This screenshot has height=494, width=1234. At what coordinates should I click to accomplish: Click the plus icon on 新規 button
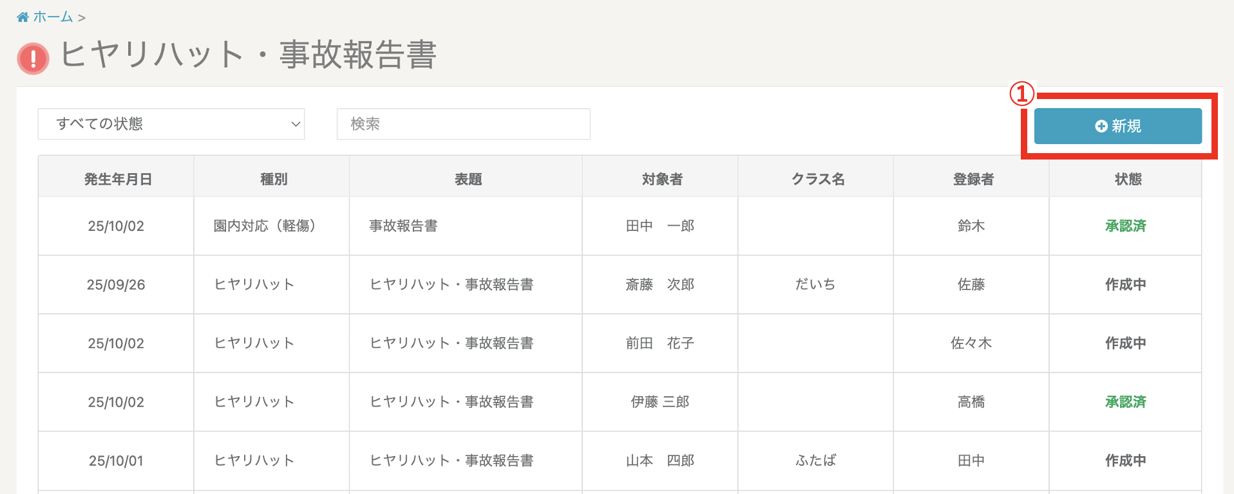(x=1101, y=126)
